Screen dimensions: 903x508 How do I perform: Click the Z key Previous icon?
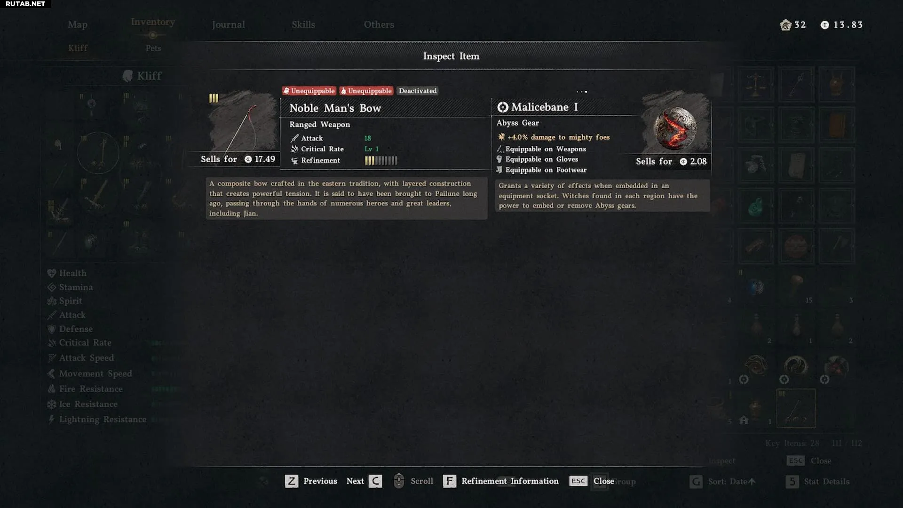292,481
